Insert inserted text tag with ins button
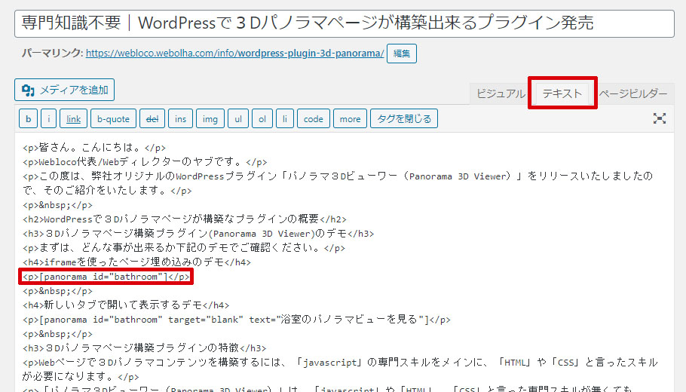 click(x=180, y=118)
